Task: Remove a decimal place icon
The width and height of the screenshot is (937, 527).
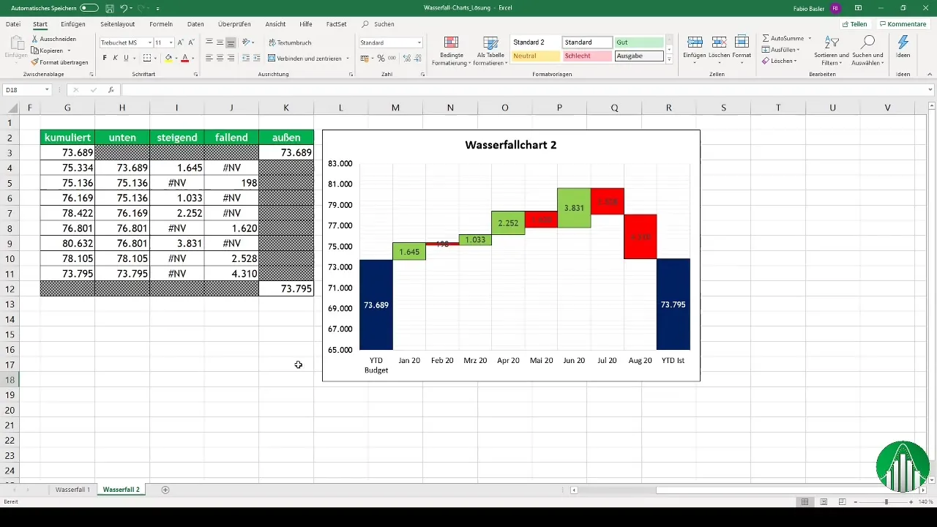Action: click(x=417, y=58)
